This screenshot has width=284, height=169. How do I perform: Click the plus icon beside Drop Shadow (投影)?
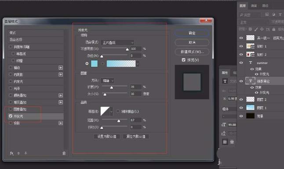(61, 123)
